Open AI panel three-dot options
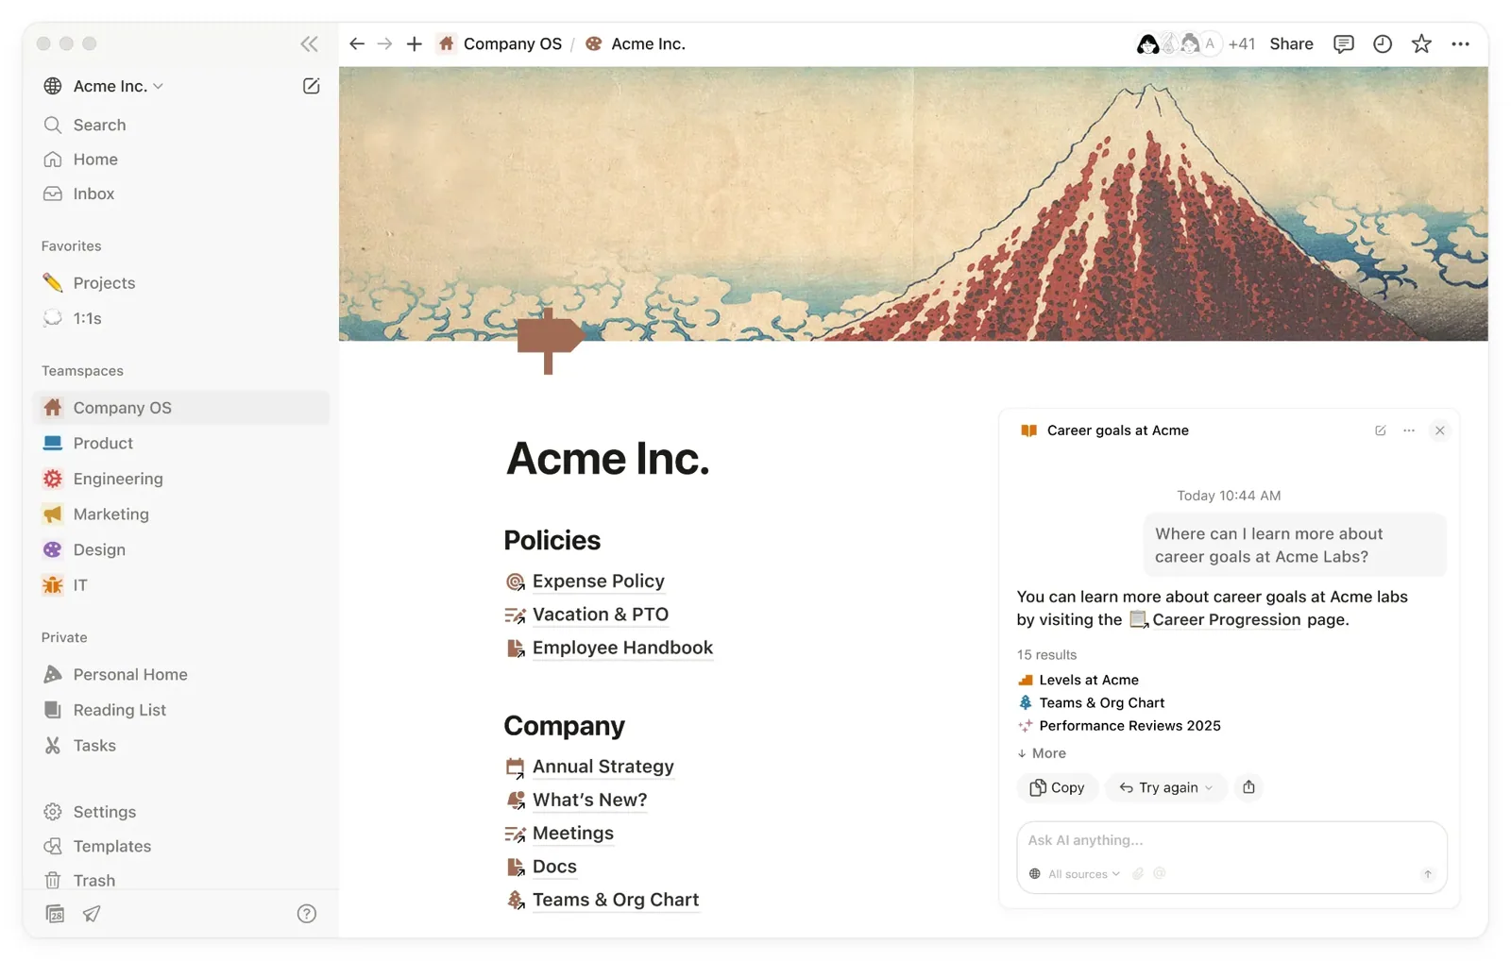Screen dimensions: 1511x961 click(x=1409, y=430)
